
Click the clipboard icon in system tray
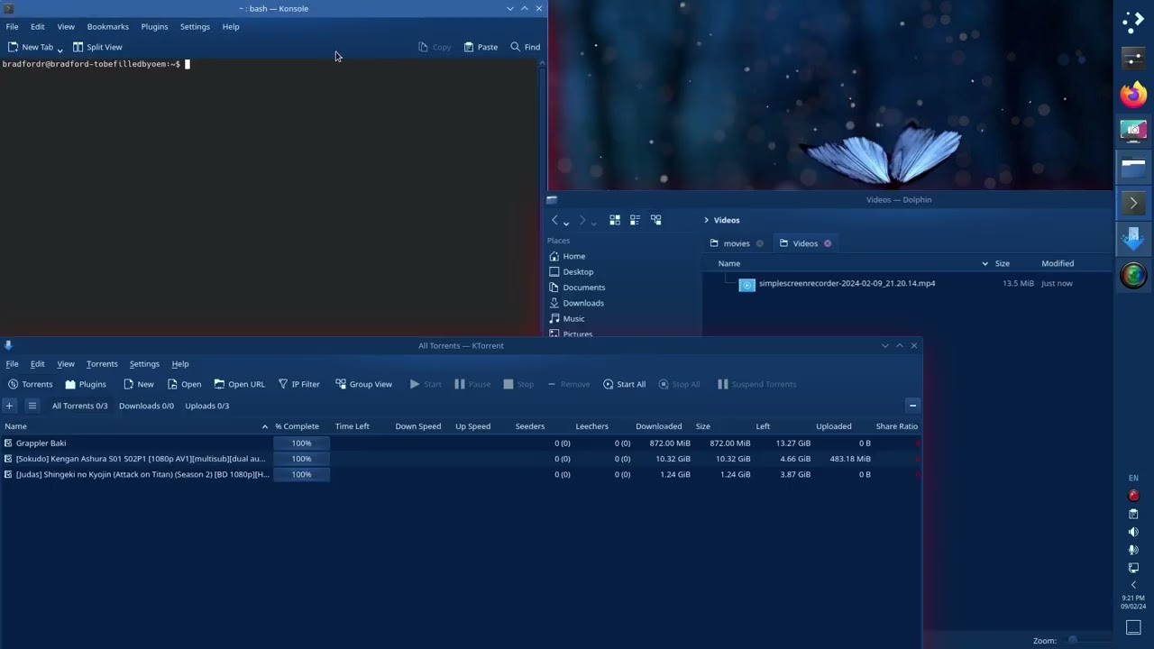tap(1133, 514)
